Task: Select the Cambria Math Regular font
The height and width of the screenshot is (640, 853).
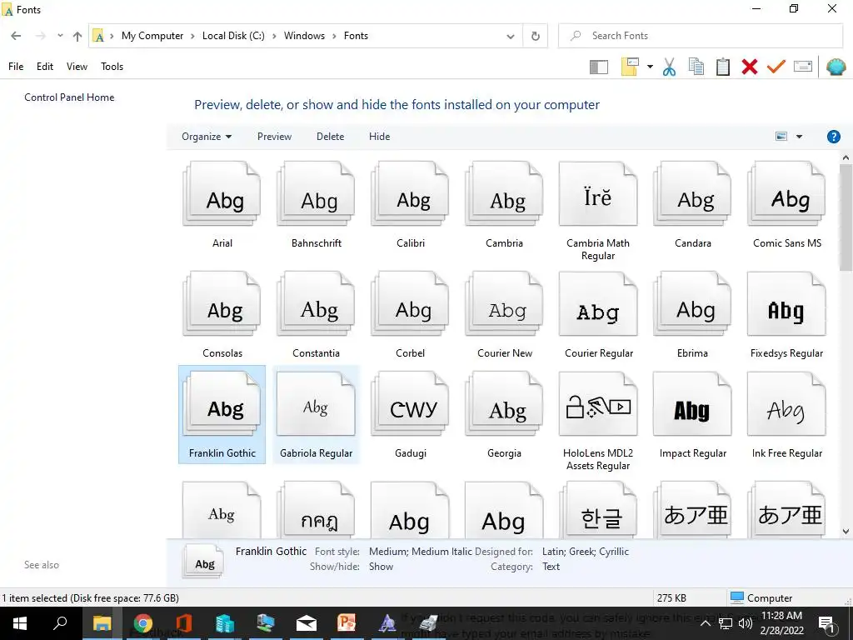Action: click(598, 211)
